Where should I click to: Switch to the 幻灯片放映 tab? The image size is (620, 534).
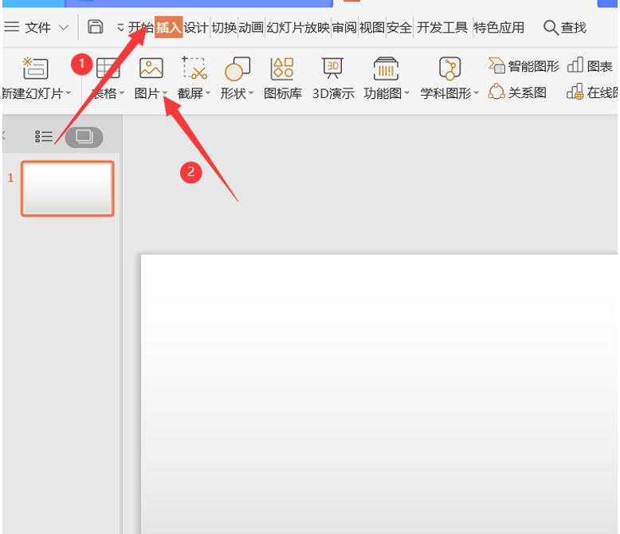coord(298,28)
